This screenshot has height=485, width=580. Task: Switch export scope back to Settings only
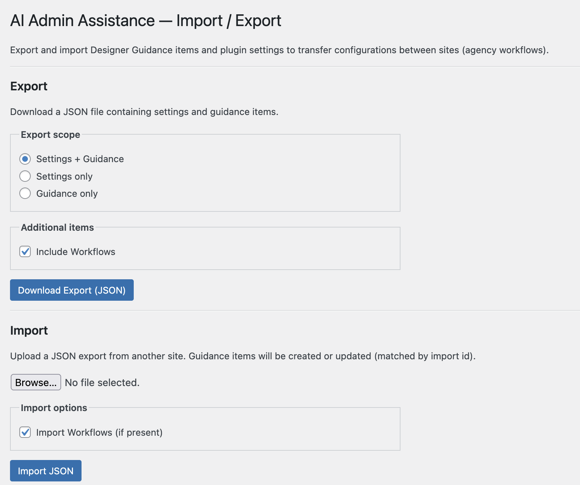[25, 176]
